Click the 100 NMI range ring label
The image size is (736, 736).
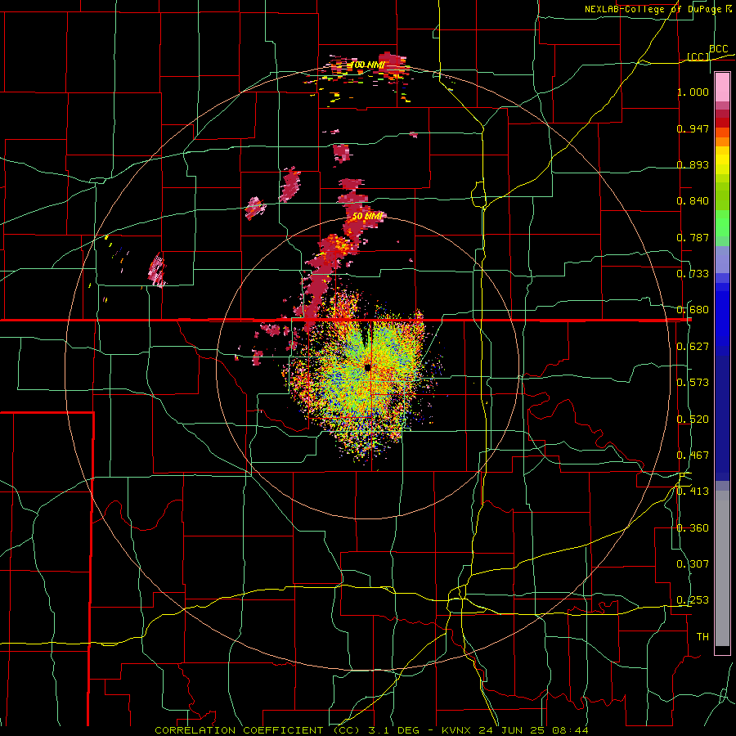point(368,65)
